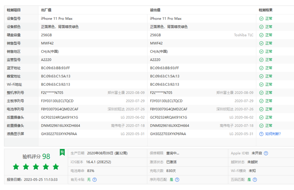Click the 检测结果 column header
294x190 pixels.
[x=266, y=10]
